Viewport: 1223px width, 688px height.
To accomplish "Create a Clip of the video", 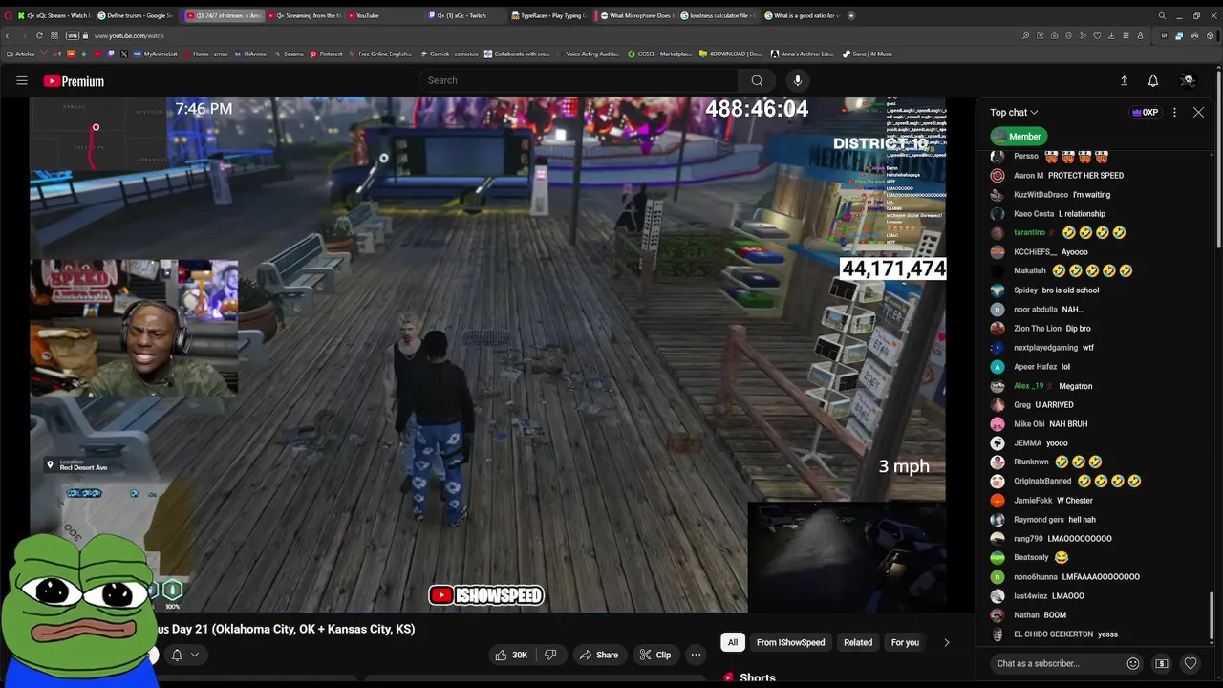I will tap(655, 655).
